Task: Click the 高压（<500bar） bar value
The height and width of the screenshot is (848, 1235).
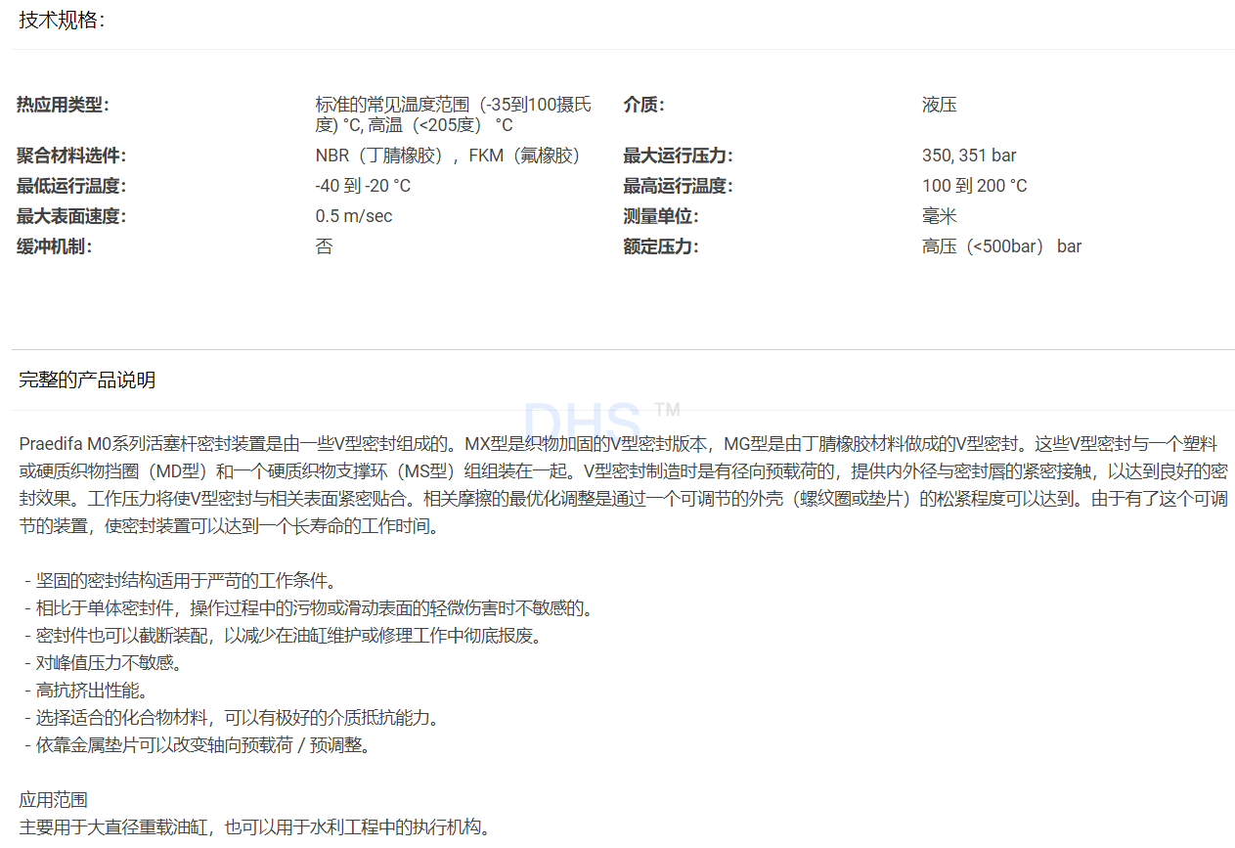Action: tap(1001, 246)
